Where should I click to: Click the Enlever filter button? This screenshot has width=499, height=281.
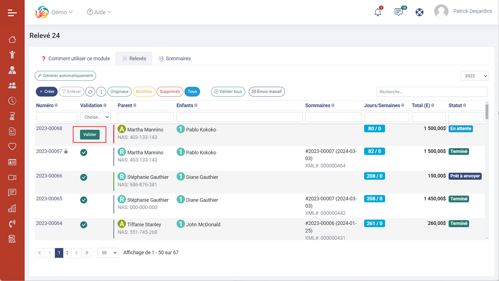(72, 92)
